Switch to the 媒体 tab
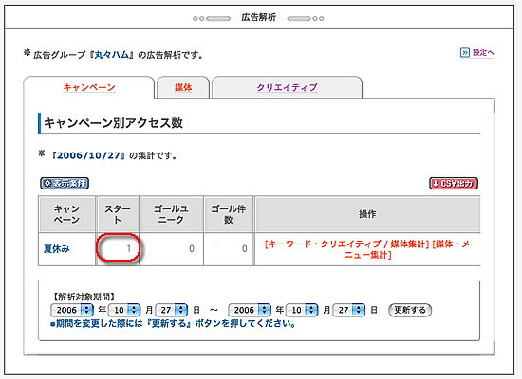The image size is (522, 379). [x=183, y=87]
